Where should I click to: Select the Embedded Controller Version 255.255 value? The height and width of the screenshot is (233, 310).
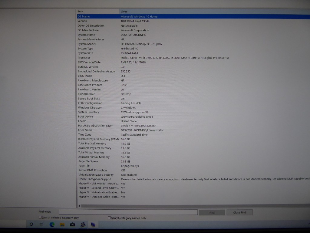[x=126, y=71]
